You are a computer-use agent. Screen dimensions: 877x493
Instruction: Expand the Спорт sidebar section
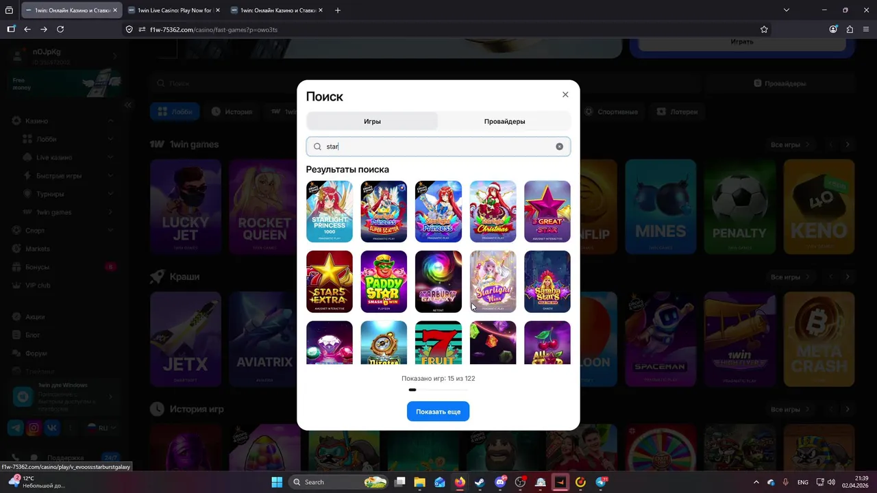[111, 231]
